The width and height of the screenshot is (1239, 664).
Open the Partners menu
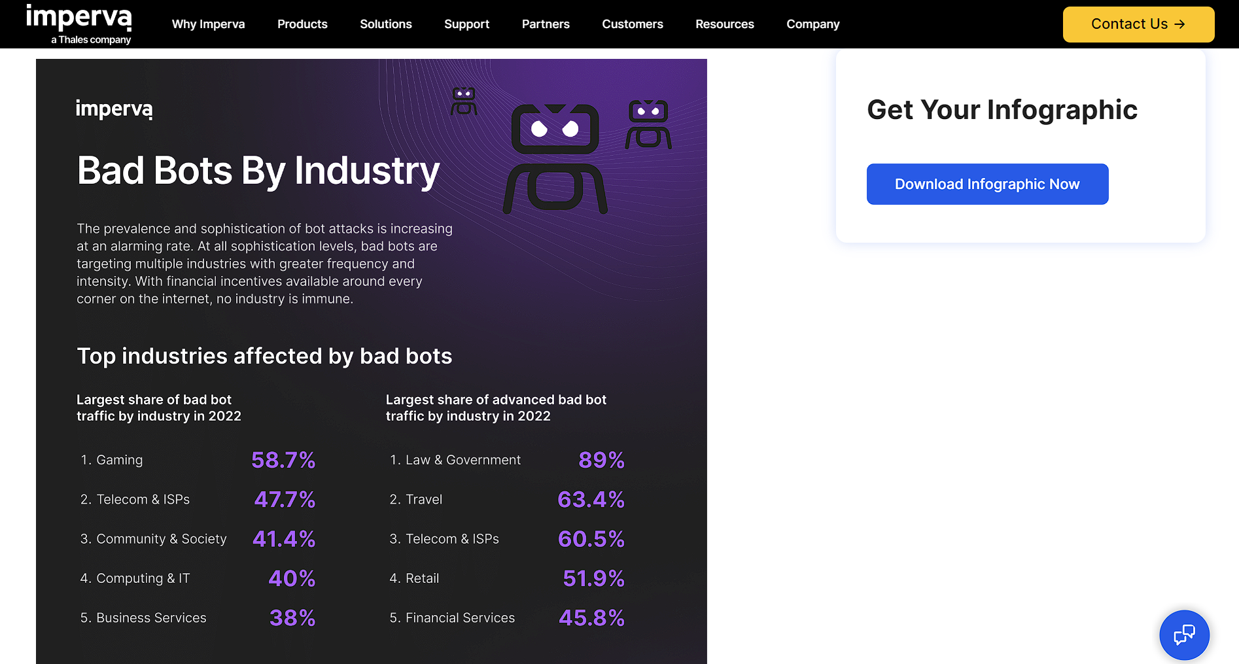pos(546,24)
